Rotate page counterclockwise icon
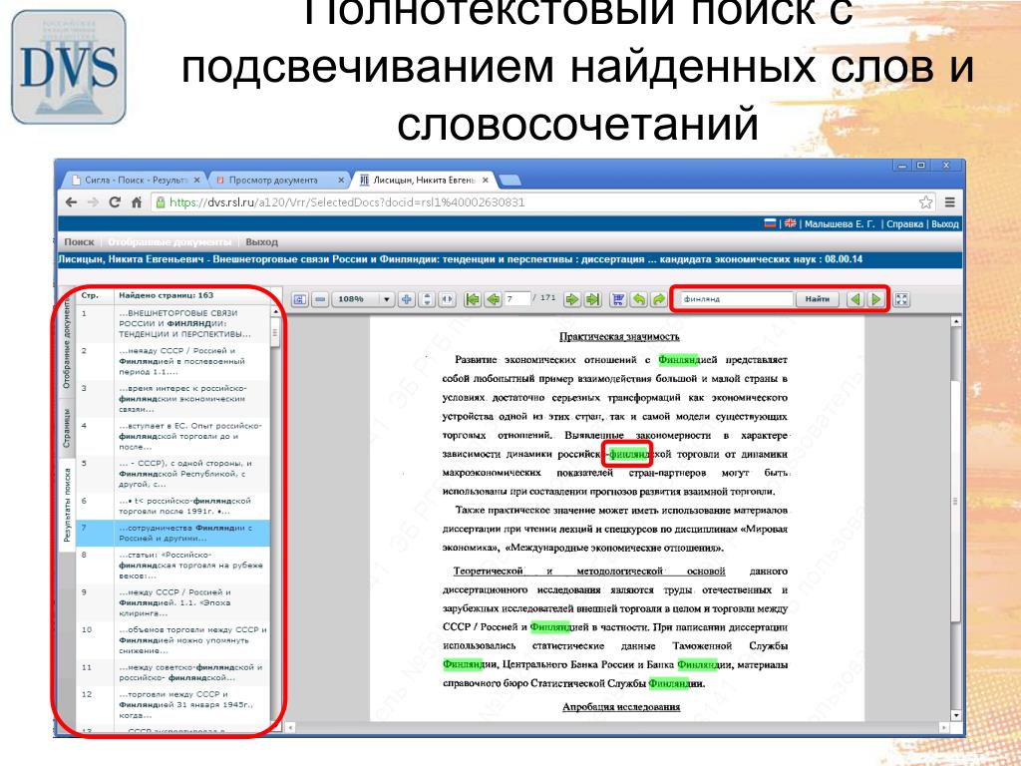The image size is (1021, 766). point(639,299)
